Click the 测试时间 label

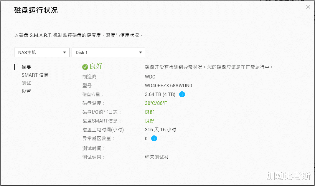click(x=94, y=148)
